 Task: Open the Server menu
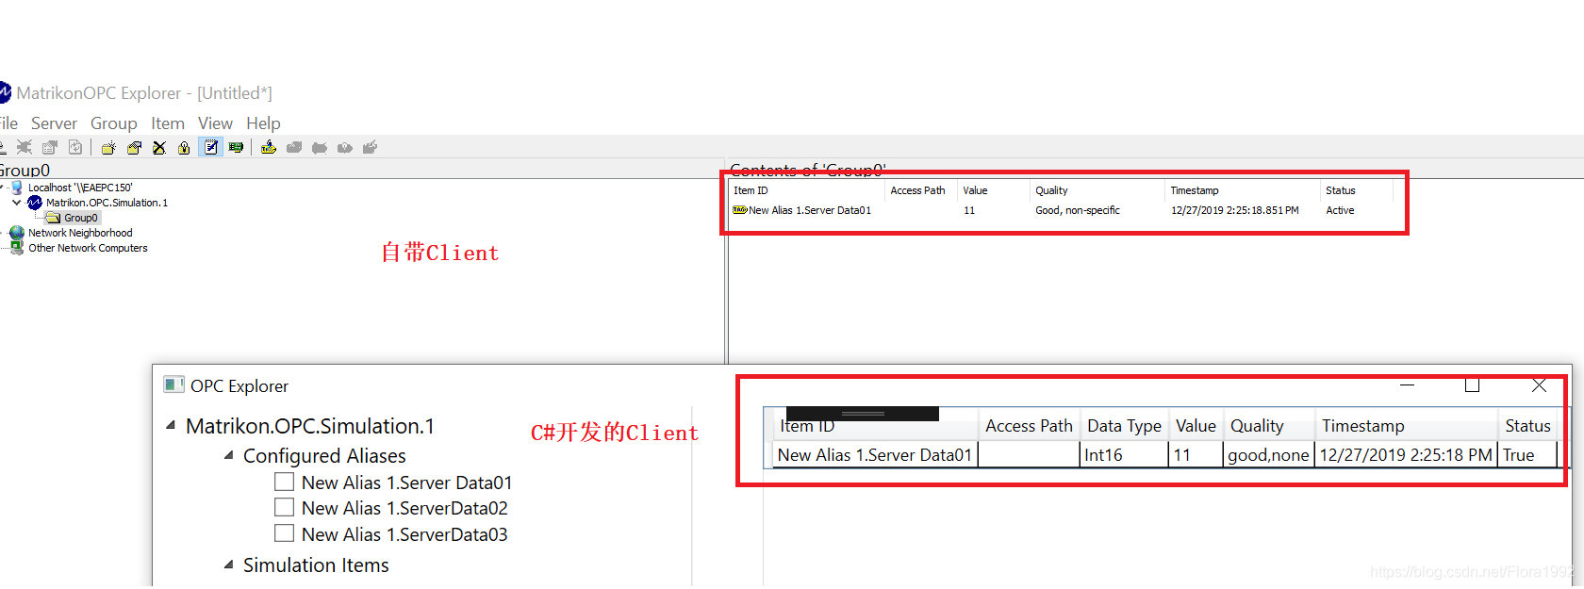54,123
